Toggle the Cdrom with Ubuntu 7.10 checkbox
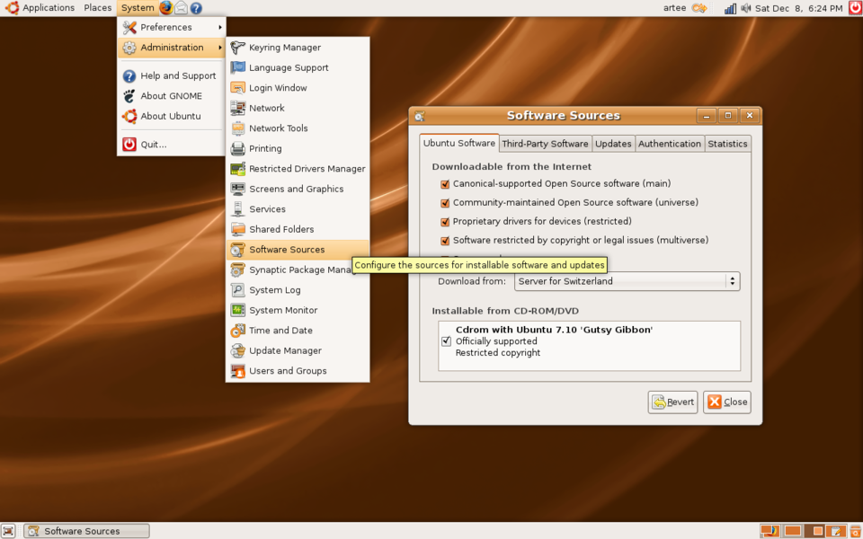 point(447,341)
